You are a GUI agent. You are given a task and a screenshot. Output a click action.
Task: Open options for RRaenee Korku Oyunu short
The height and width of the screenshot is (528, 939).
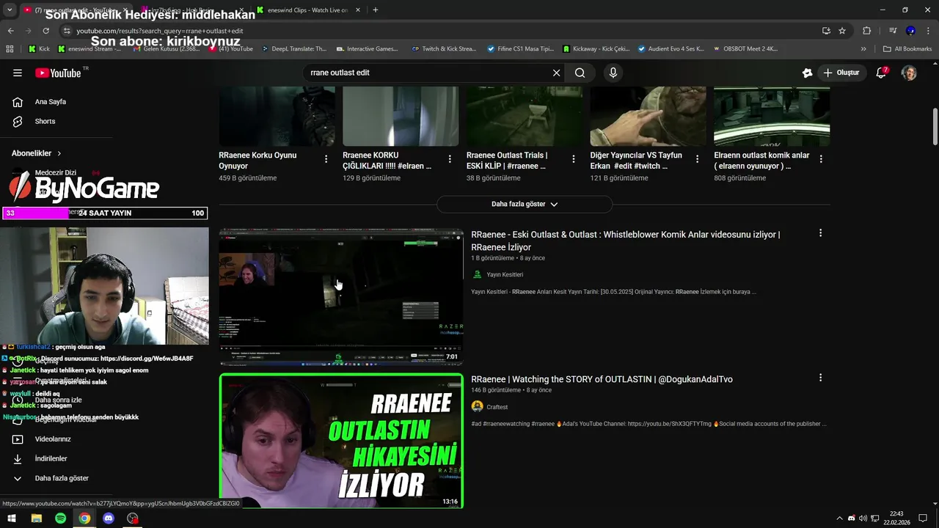click(326, 159)
